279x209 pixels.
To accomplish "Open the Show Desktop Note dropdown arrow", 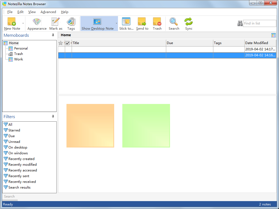I will click(x=116, y=23).
